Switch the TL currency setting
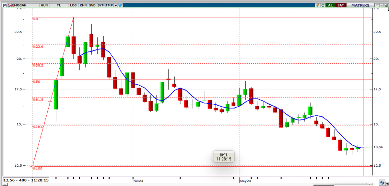389x186 pixels. pos(59,5)
